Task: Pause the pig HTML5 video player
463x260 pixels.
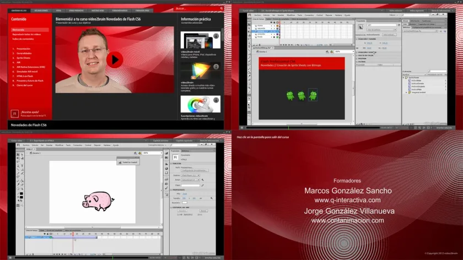Action: click(10, 258)
